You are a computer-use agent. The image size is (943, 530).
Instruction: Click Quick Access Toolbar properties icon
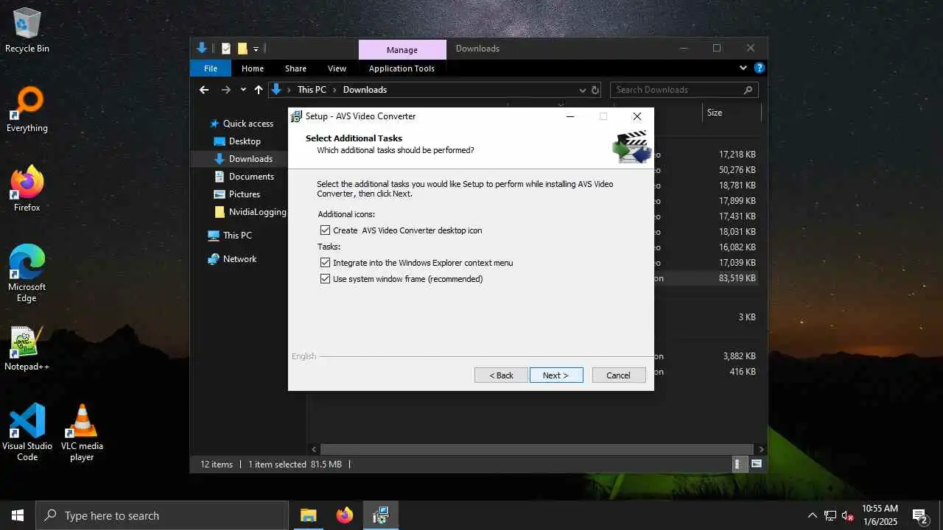(x=226, y=49)
